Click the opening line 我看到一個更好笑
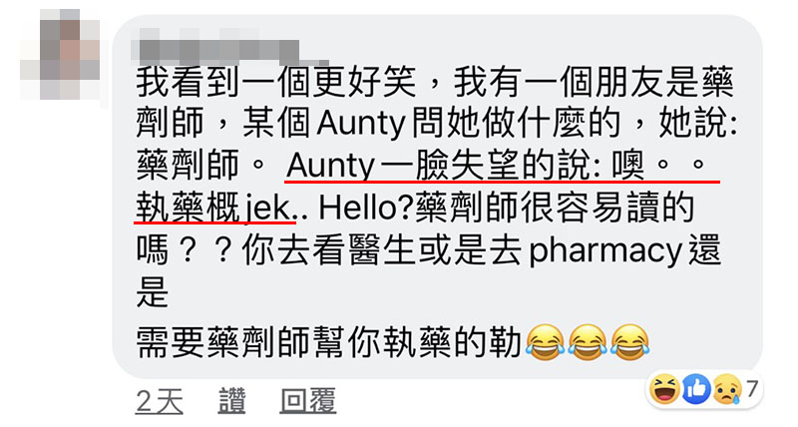The image size is (798, 427). click(276, 82)
